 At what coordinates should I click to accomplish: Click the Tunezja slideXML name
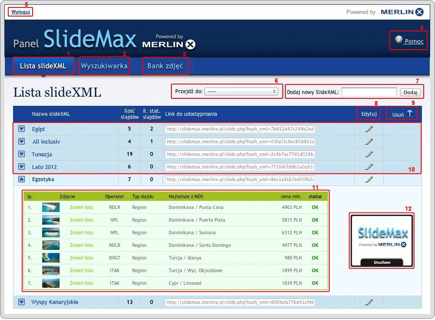coord(42,155)
